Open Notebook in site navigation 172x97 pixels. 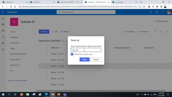click(x=14, y=37)
